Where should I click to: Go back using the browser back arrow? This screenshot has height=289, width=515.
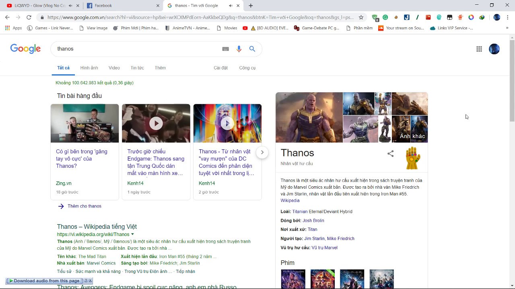coord(7,17)
